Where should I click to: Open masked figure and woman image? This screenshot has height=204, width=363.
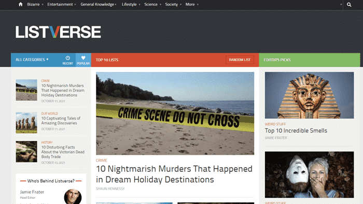click(x=309, y=174)
